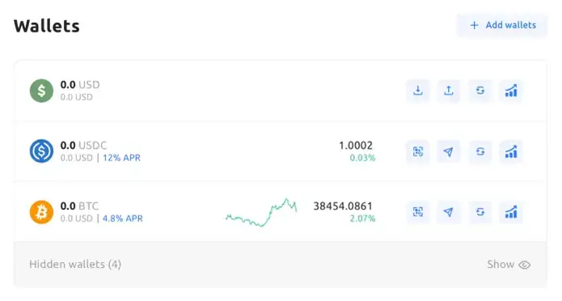The height and width of the screenshot is (301, 562).
Task: Open trade chart icon for USDC wallet
Action: (x=511, y=151)
